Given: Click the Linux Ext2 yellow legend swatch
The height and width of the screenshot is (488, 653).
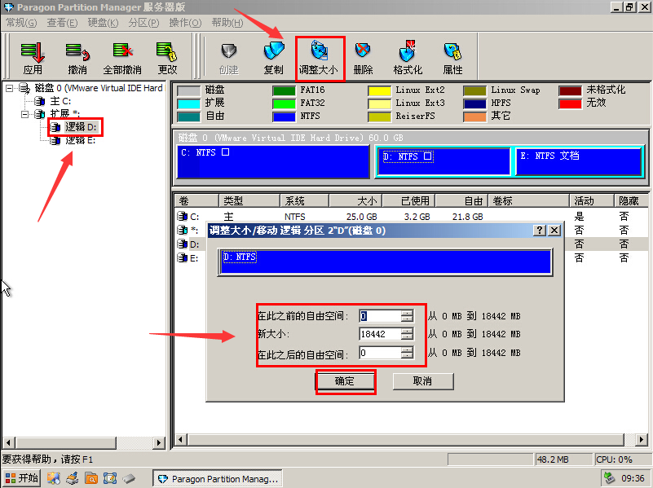Looking at the screenshot, I should point(379,90).
